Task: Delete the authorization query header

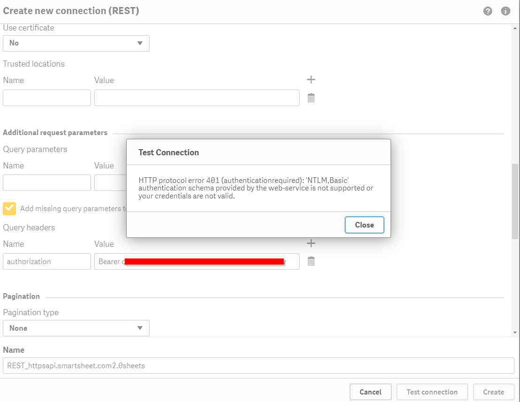Action: 311,261
